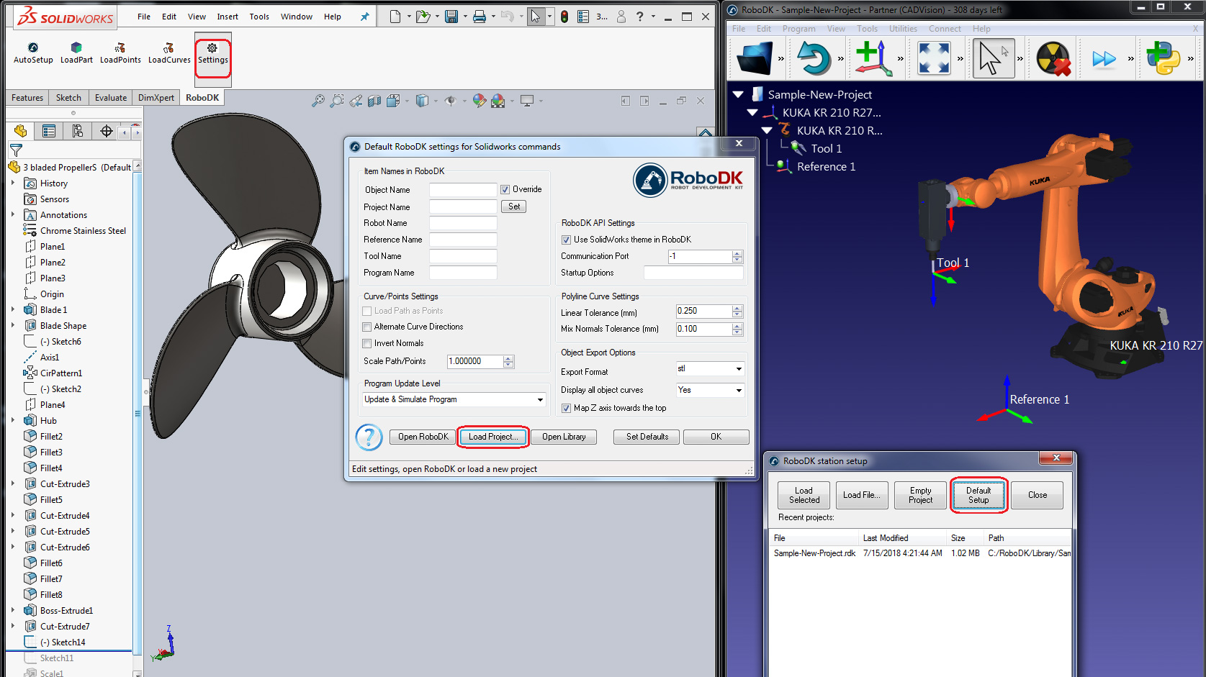Open the SolidWorks Insert menu
Image resolution: width=1206 pixels, height=677 pixels.
(228, 17)
